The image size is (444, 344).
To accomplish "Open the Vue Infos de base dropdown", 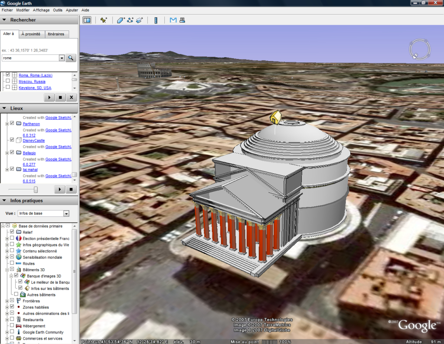I will [x=66, y=213].
